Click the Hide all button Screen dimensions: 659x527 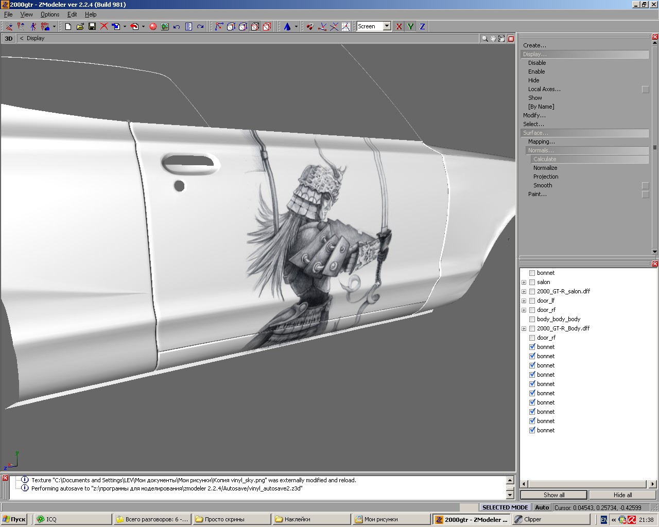pyautogui.click(x=622, y=495)
